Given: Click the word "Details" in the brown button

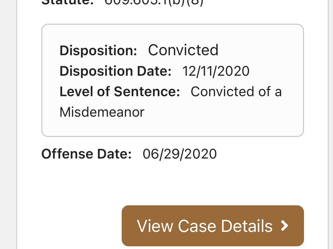Looking at the screenshot, I should click(x=247, y=226).
